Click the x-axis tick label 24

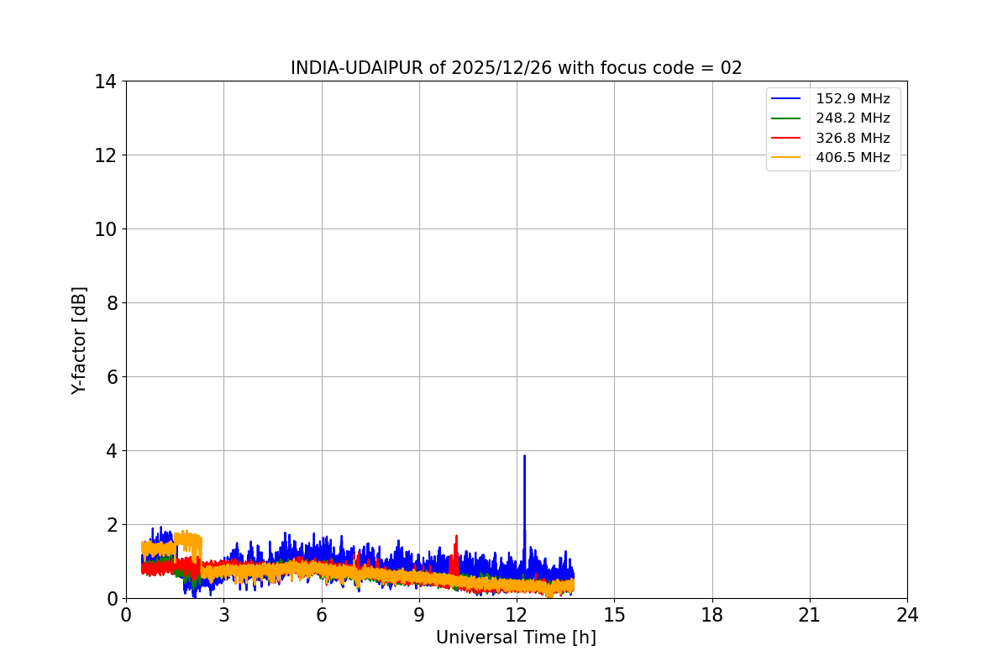coord(907,615)
